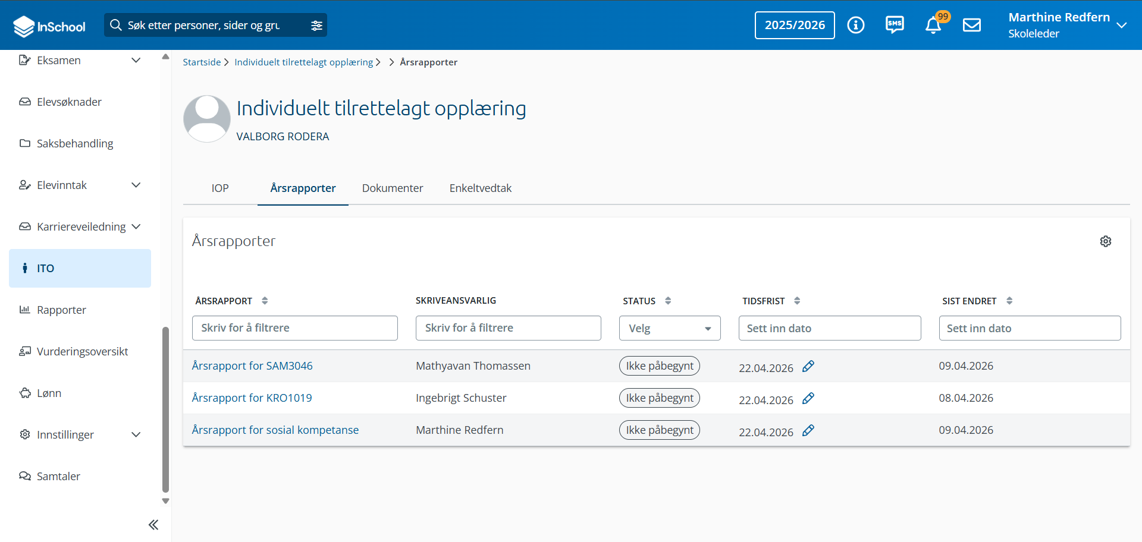
Task: Open Lønn in sidebar
Action: coord(49,393)
